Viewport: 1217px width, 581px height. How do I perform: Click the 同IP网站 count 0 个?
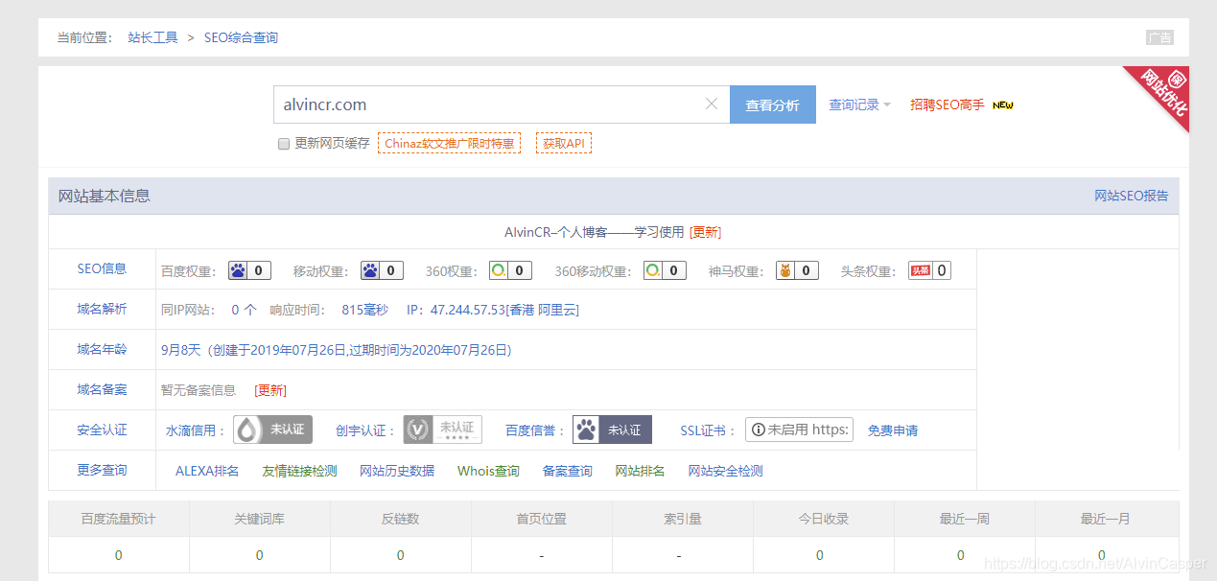tap(245, 310)
